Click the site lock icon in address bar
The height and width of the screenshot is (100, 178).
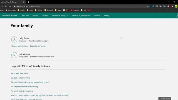click(15, 6)
